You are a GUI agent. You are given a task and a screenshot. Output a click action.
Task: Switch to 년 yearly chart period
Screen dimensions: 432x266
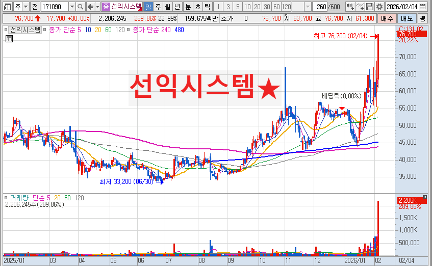point(177,7)
